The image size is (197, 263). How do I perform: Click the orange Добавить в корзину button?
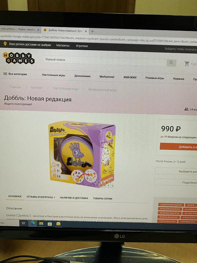click(179, 147)
